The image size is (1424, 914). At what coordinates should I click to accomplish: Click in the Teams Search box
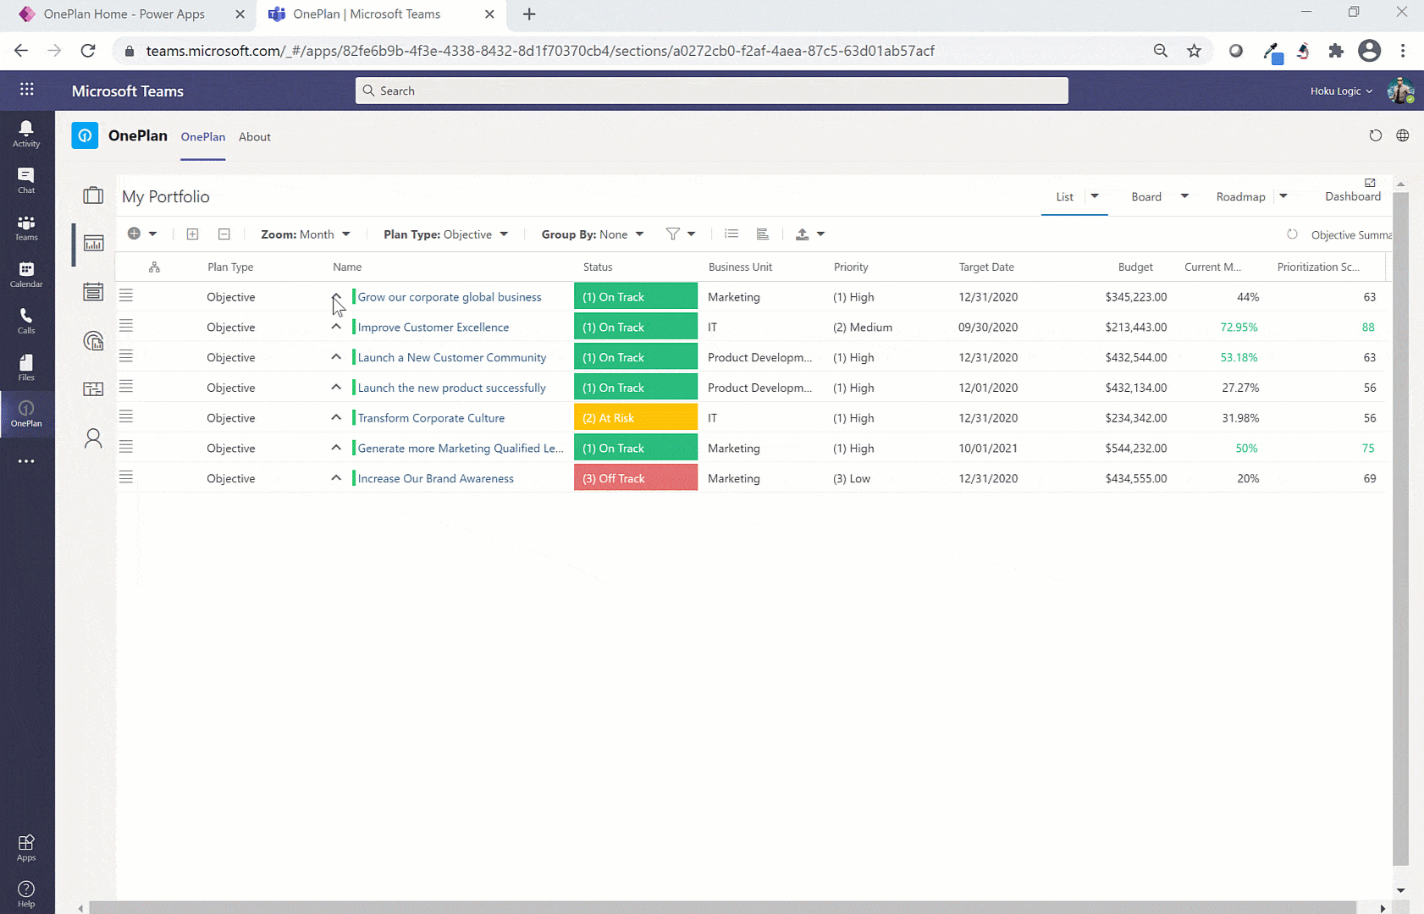711,91
